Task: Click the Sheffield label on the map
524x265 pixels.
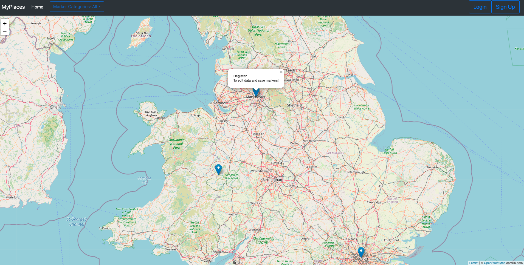Action: pos(294,105)
